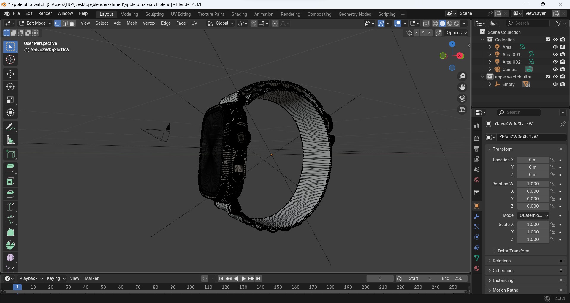Hide the Area.001 light in viewport
Image resolution: width=570 pixels, height=303 pixels.
pos(555,54)
